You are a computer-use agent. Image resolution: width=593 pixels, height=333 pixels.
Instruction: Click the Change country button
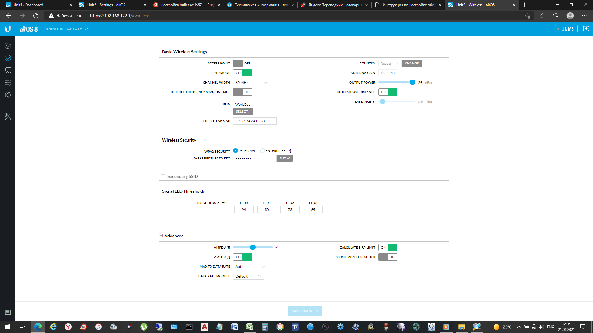(x=412, y=64)
